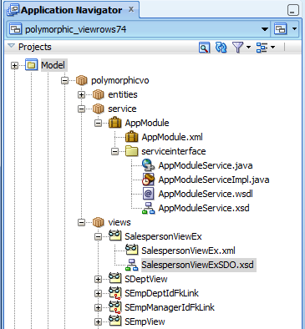Image resolution: width=305 pixels, height=329 pixels.
Task: Click the entities package icon
Action: 98,94
